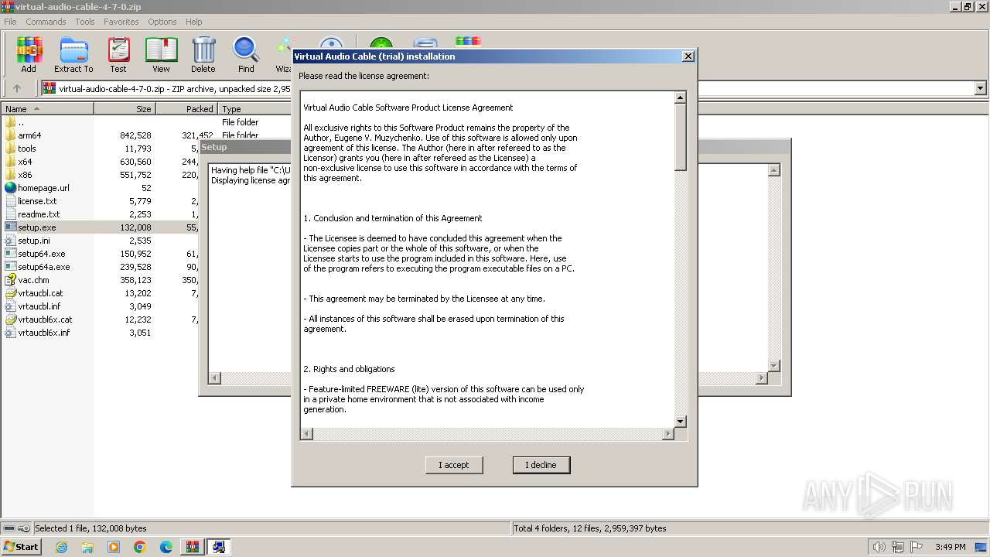The width and height of the screenshot is (990, 557).
Task: Click the Start button
Action: click(22, 547)
